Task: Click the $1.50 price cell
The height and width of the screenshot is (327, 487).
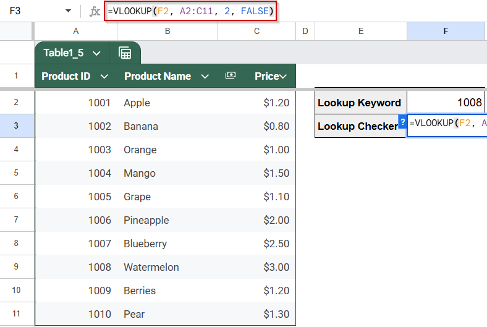Action: [256, 173]
